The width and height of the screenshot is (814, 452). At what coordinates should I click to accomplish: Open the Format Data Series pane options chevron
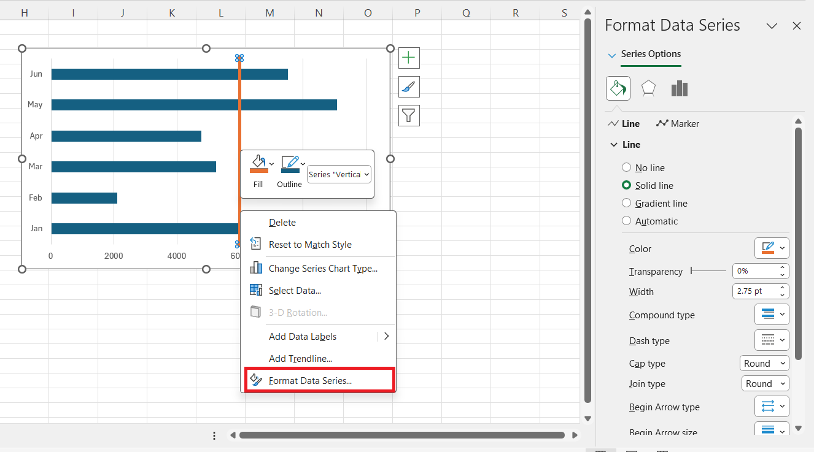tap(772, 26)
